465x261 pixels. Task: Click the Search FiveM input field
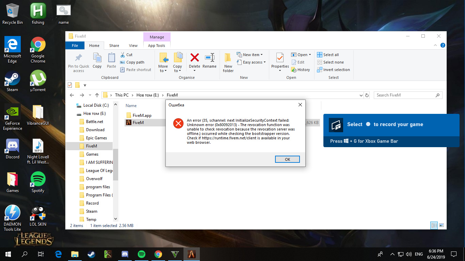pos(405,95)
